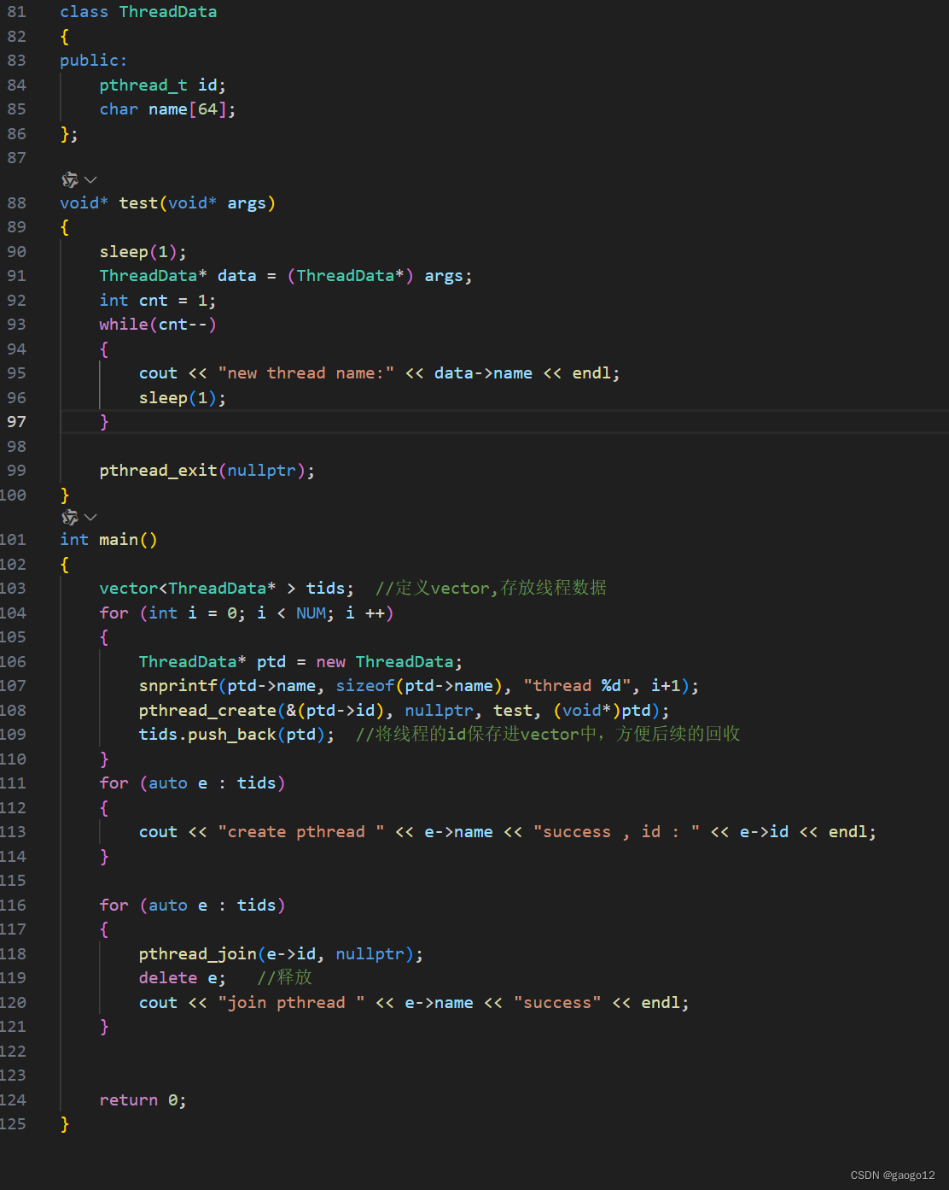Click the comment on line 109 about saving id
The width and height of the screenshot is (949, 1190).
point(548,735)
